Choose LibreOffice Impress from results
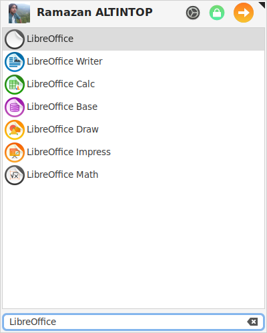 click(133, 153)
